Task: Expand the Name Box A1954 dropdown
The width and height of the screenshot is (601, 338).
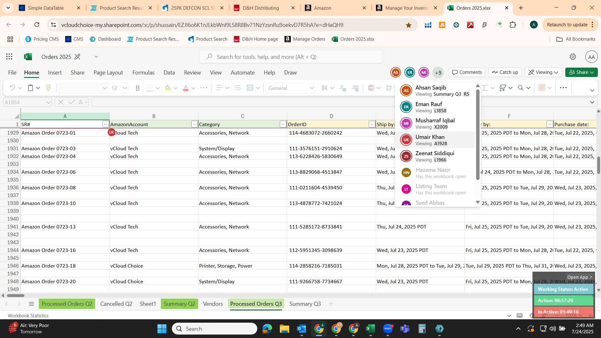Action: pyautogui.click(x=48, y=102)
